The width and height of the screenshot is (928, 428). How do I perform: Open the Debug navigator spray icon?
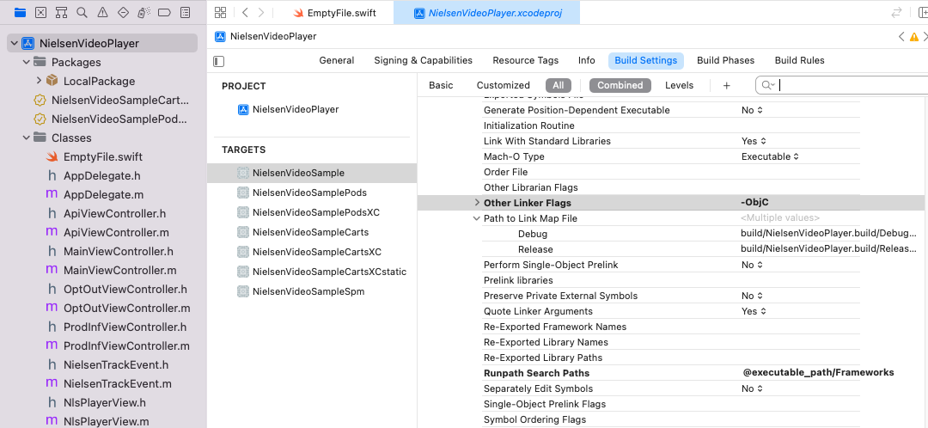coord(143,12)
